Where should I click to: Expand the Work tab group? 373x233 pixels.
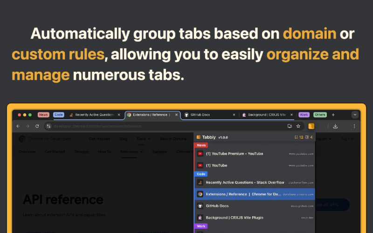pyautogui.click(x=304, y=115)
